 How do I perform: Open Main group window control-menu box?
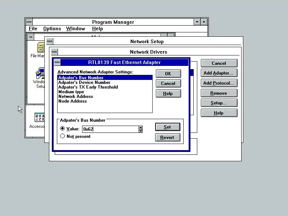pos(31,37)
